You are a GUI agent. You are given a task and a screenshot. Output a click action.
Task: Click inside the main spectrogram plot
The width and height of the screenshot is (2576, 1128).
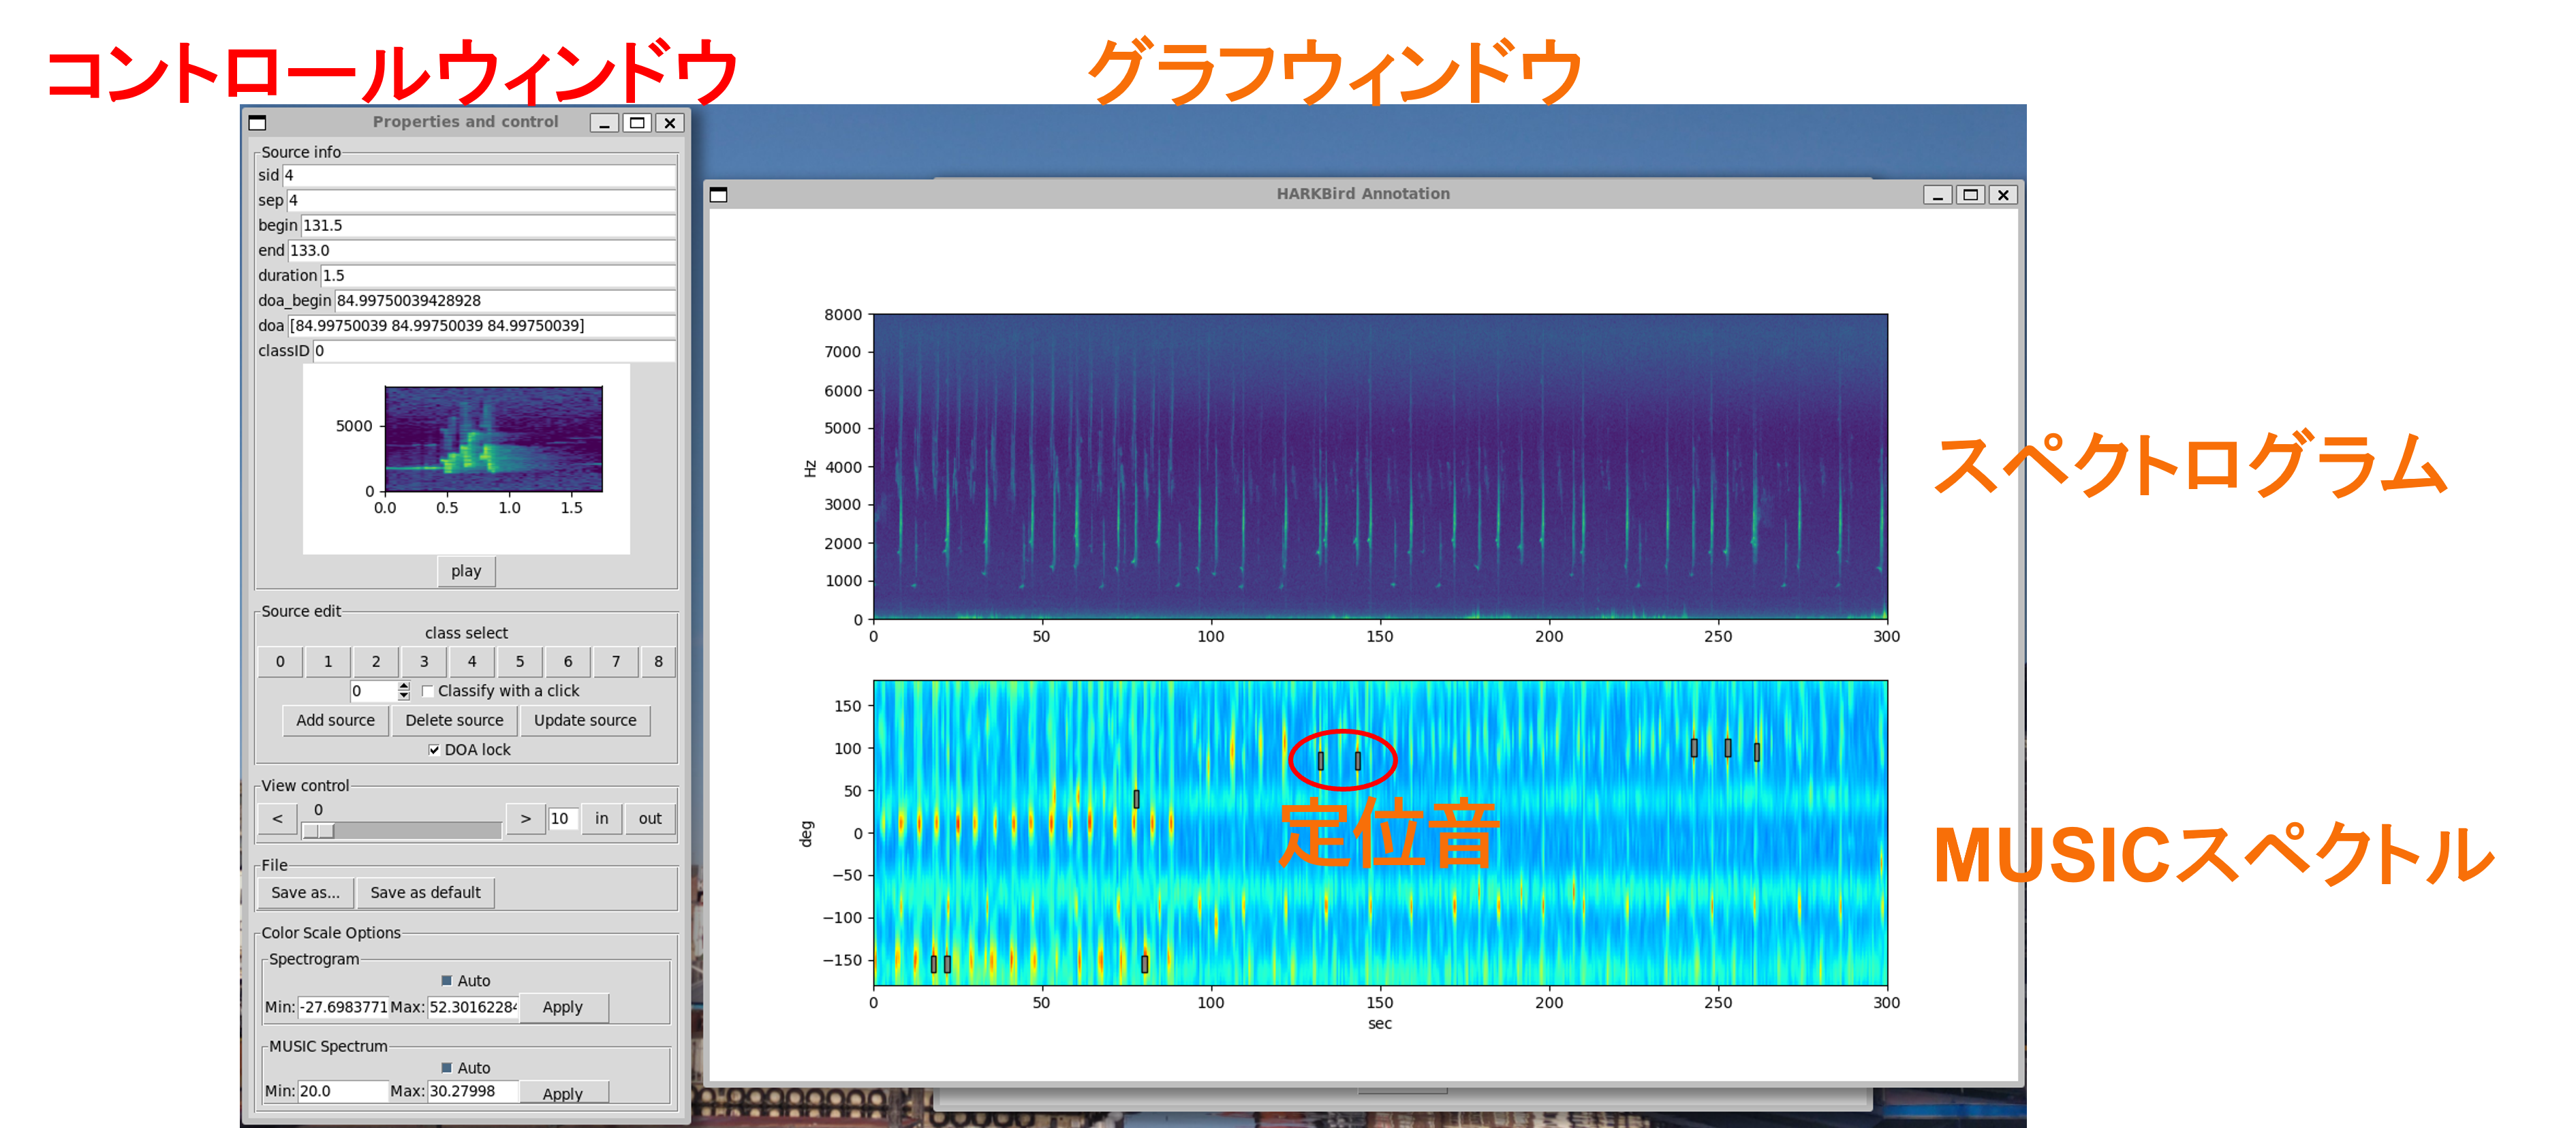pyautogui.click(x=1380, y=467)
